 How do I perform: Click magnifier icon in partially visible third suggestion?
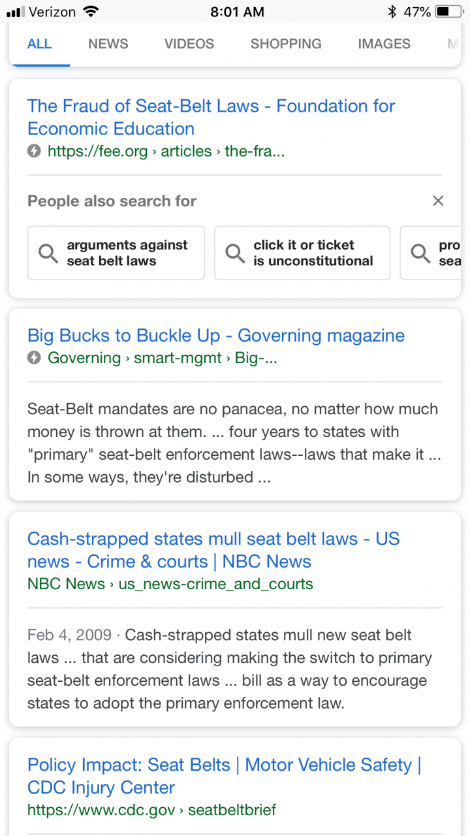pyautogui.click(x=420, y=253)
